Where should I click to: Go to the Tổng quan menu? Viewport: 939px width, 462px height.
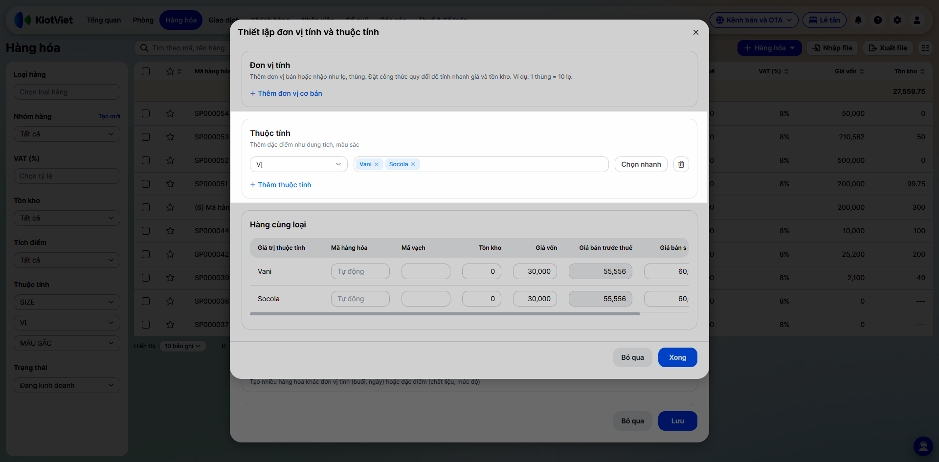click(104, 20)
